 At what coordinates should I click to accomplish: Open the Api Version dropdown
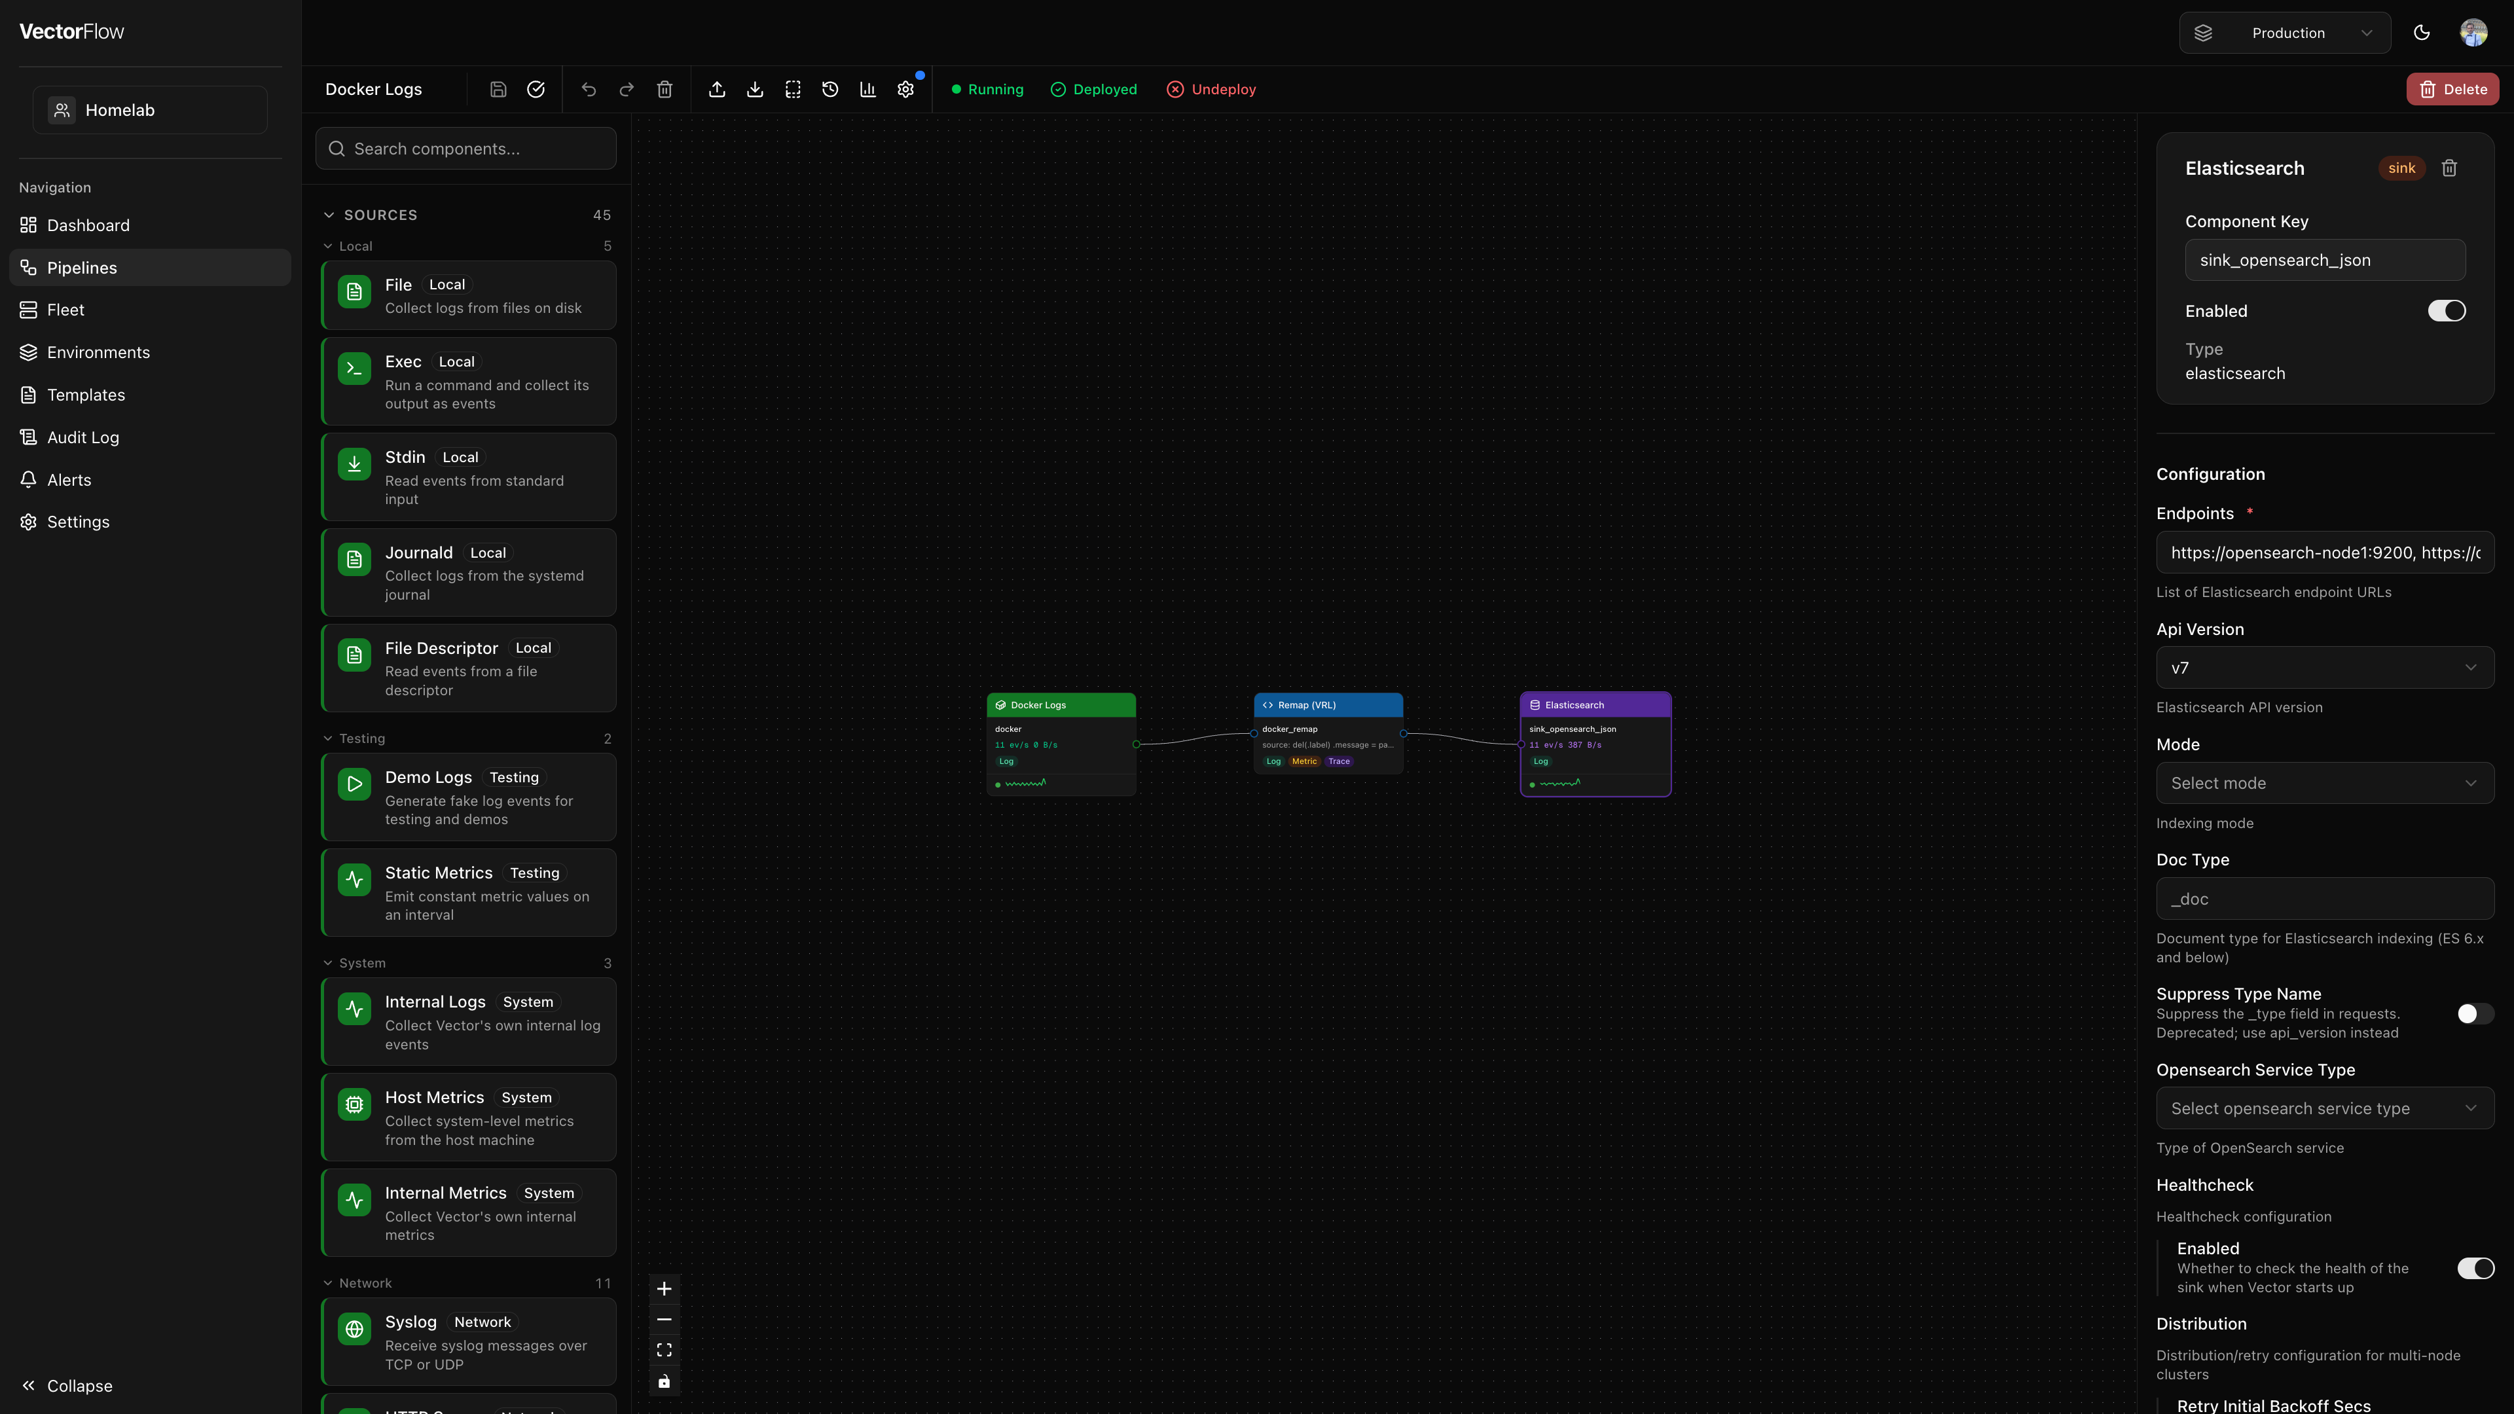point(2325,668)
